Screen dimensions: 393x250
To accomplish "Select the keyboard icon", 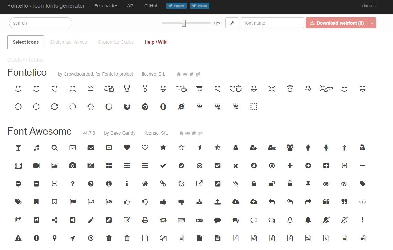I will [x=181, y=220].
